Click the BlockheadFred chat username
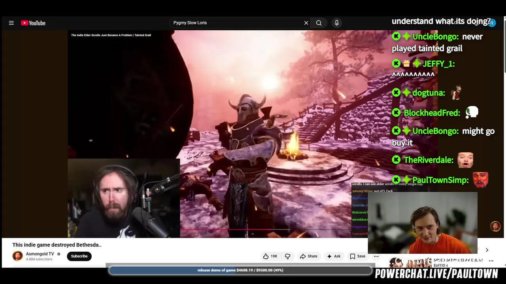This screenshot has width=506, height=284. (432, 113)
